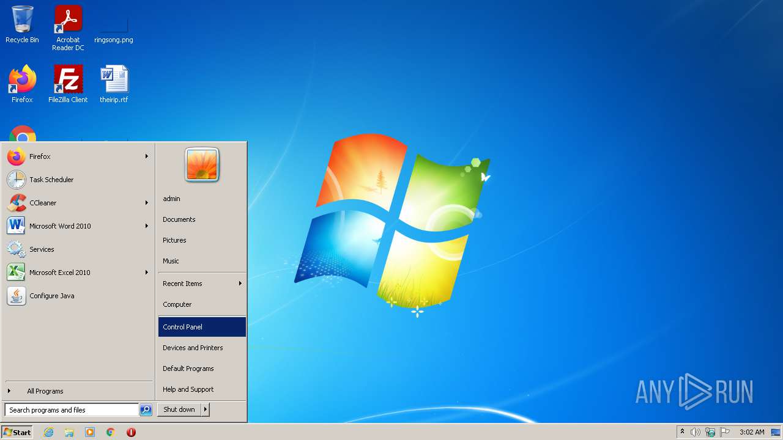Open theirip.rtf document on desktop
This screenshot has height=440, width=783.
pyautogui.click(x=114, y=84)
